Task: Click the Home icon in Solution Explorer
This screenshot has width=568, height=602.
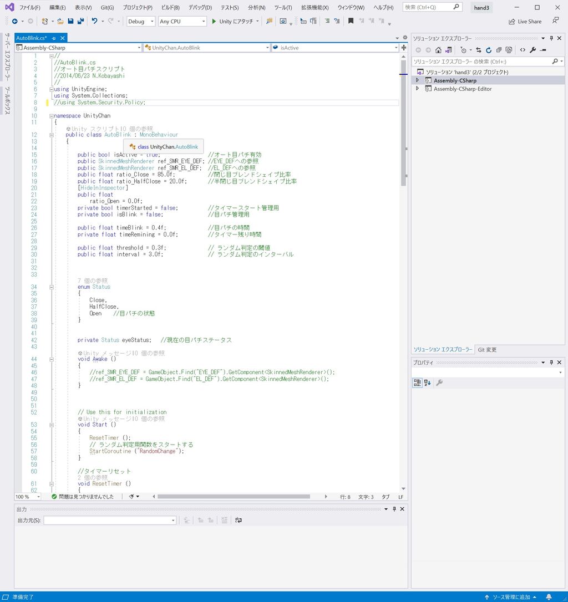Action: click(x=438, y=50)
